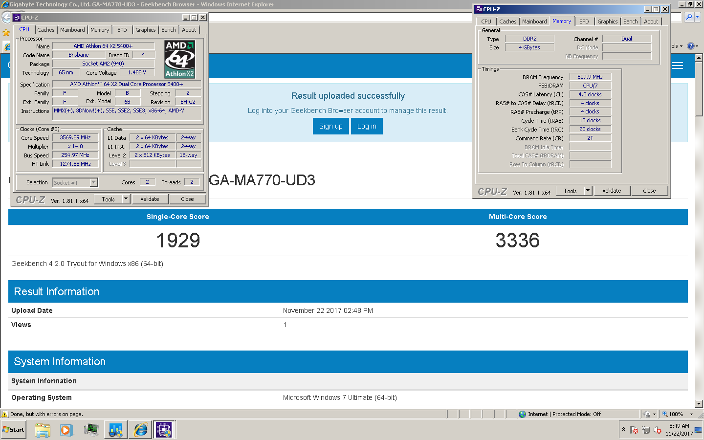Screen dimensions: 704x440
Task: Select the Code Name value Brisbane
Action: (x=79, y=55)
